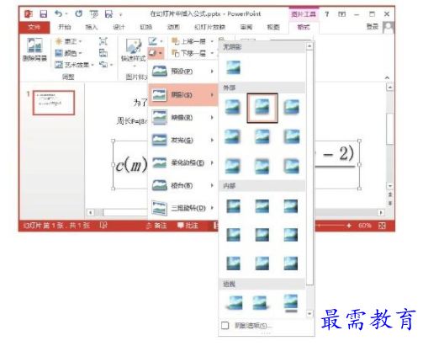This screenshot has height=346, width=423.
Task: Toggle the 备注 (Notes) pane
Action: [x=156, y=226]
